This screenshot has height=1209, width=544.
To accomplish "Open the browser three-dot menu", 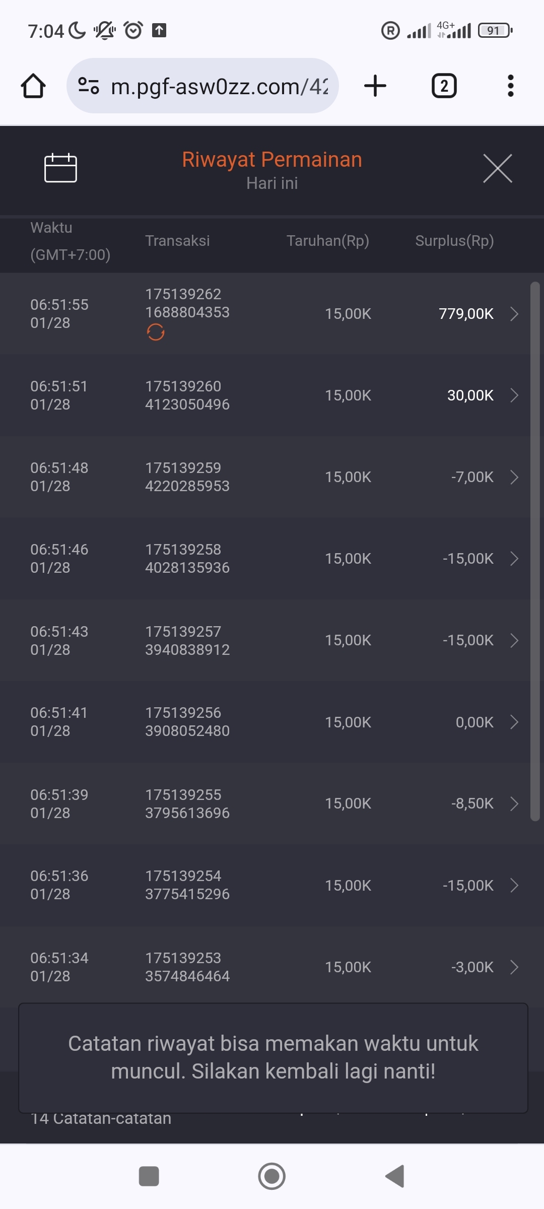I will [510, 86].
